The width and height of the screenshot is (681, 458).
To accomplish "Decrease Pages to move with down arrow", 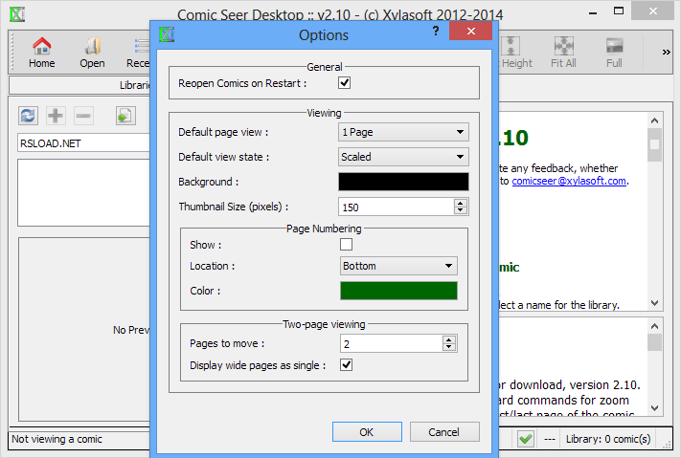I will coord(449,347).
